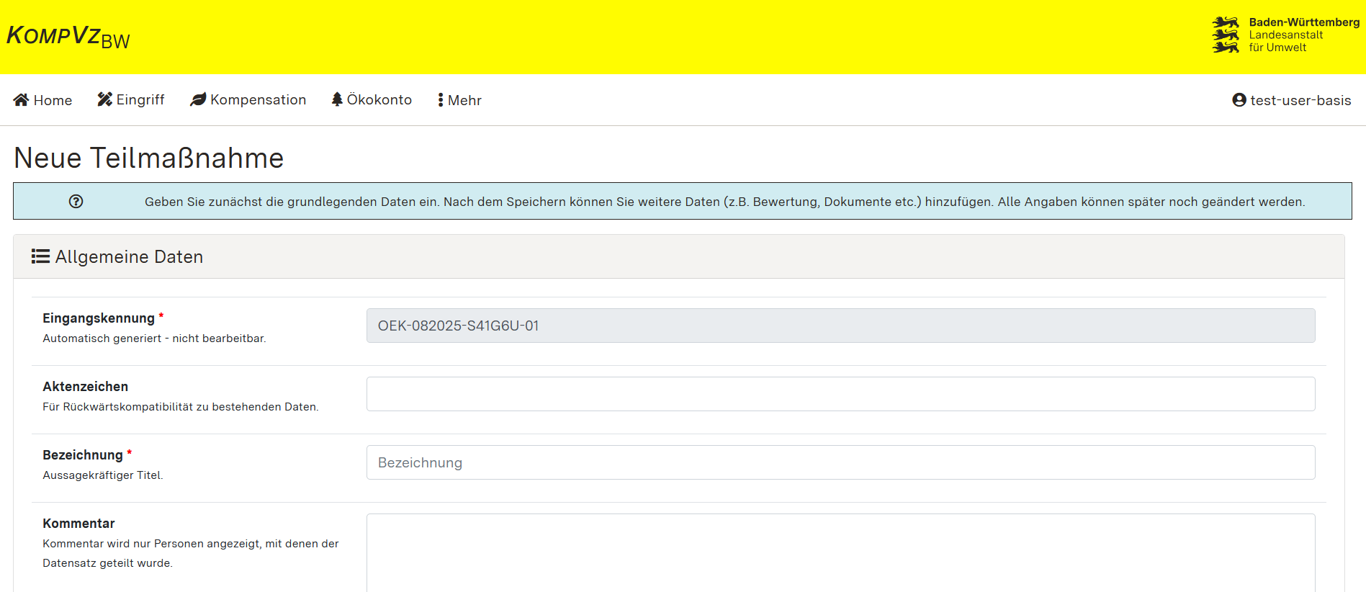
Task: Click into the Aktenzeichen input field
Action: 840,394
